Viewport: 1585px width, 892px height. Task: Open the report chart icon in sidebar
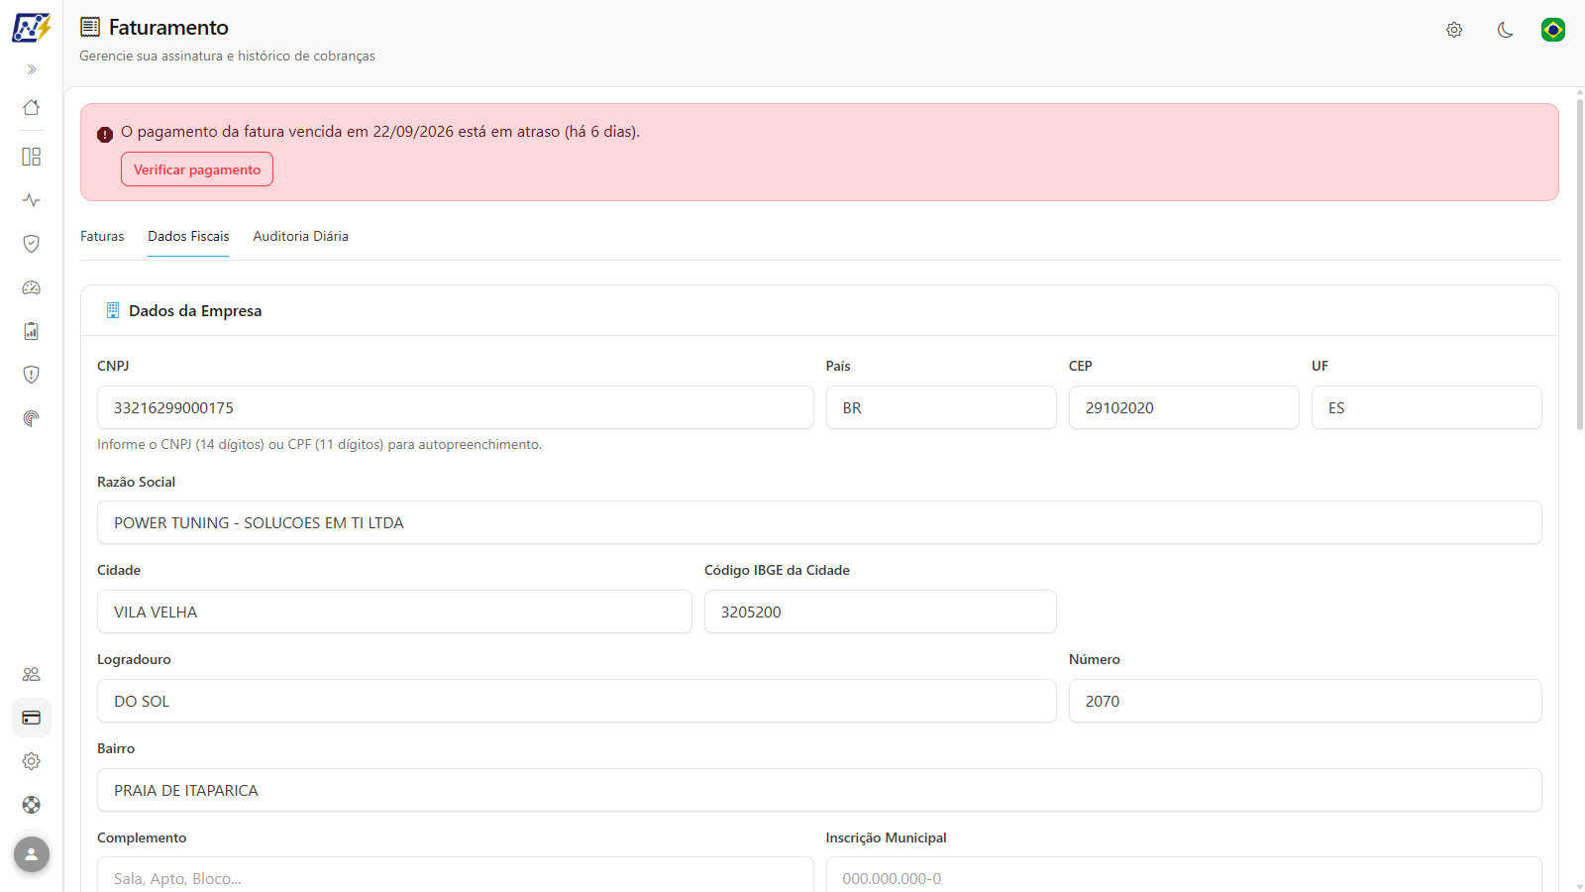click(x=32, y=331)
